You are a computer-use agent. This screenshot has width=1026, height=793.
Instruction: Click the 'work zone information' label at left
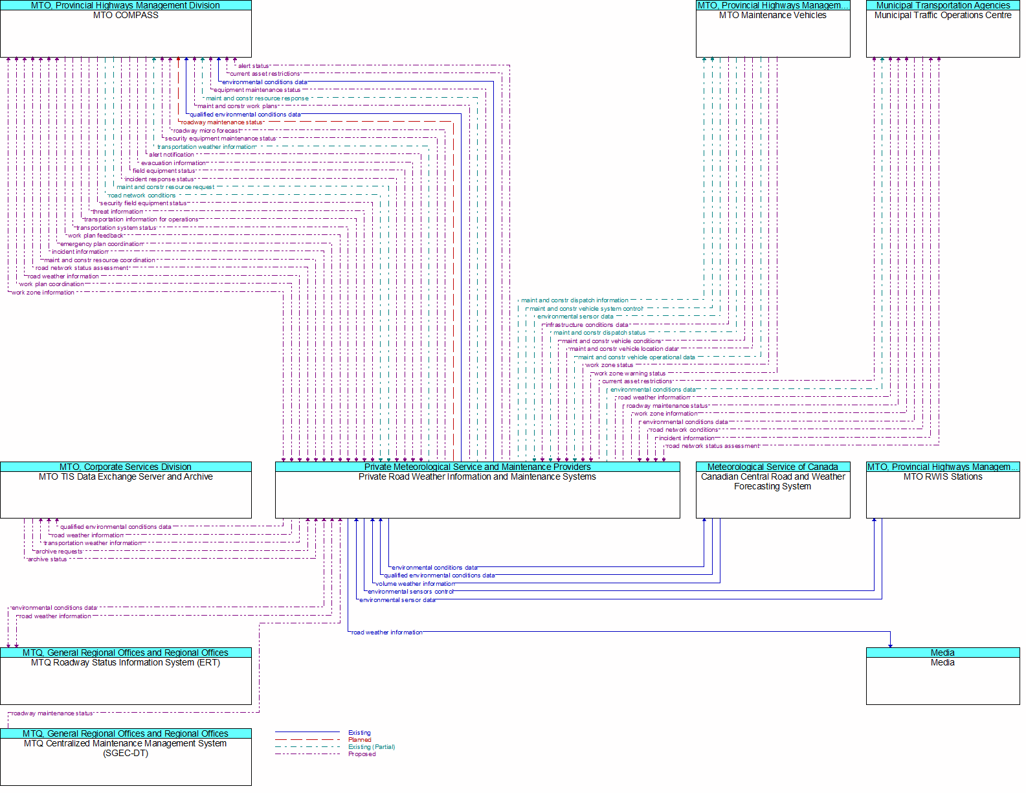[x=43, y=293]
